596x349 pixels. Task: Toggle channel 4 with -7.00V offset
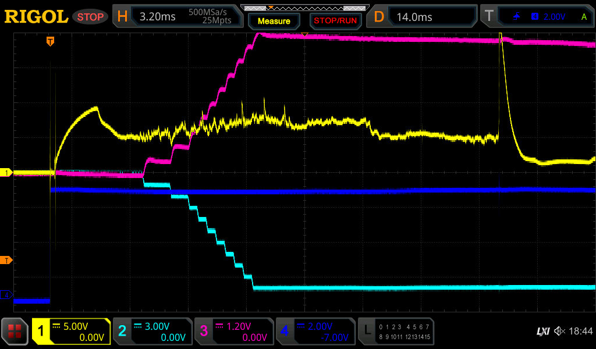(315, 332)
